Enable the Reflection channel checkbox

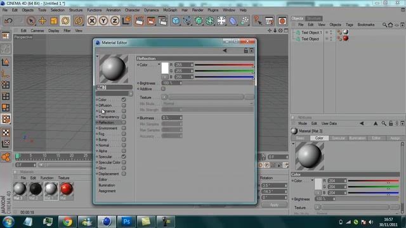tap(124, 122)
